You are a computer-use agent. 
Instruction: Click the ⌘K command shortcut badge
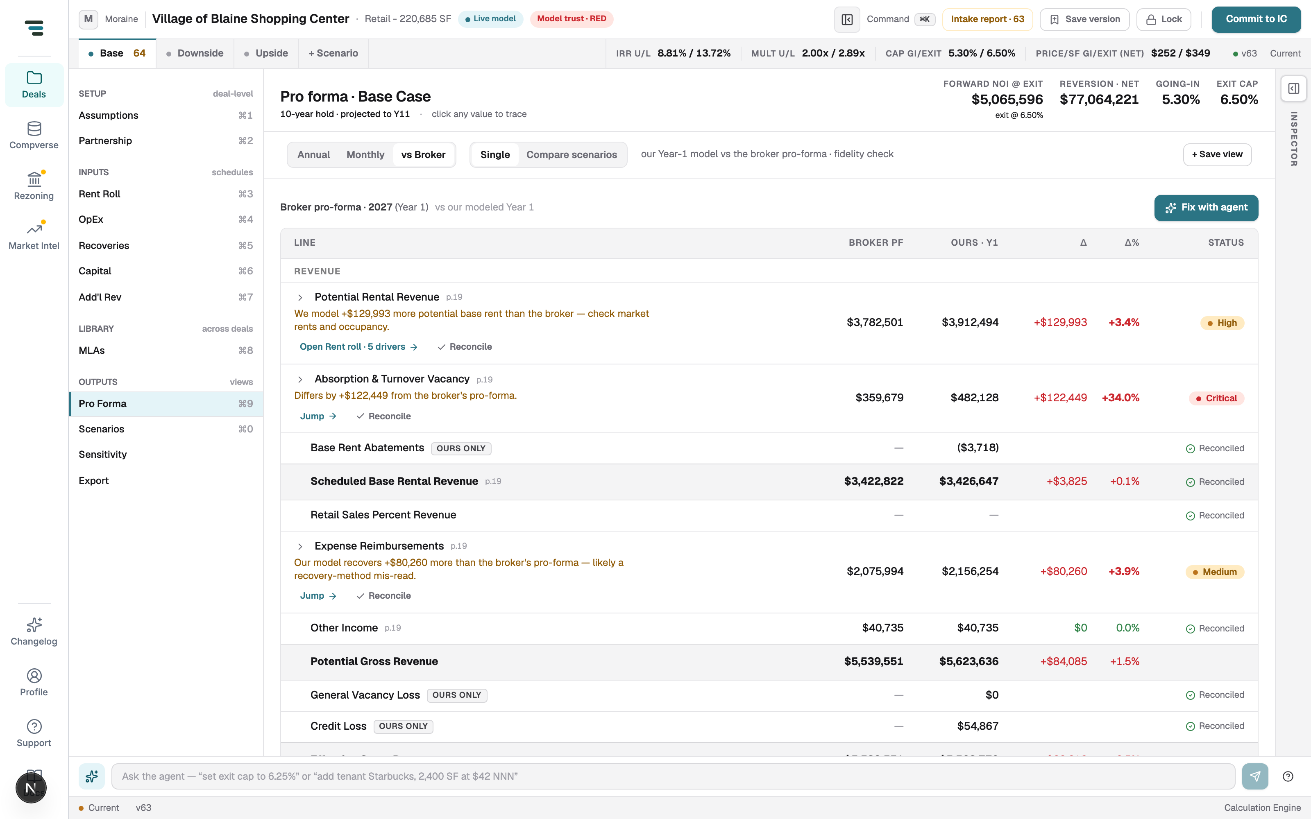(925, 20)
